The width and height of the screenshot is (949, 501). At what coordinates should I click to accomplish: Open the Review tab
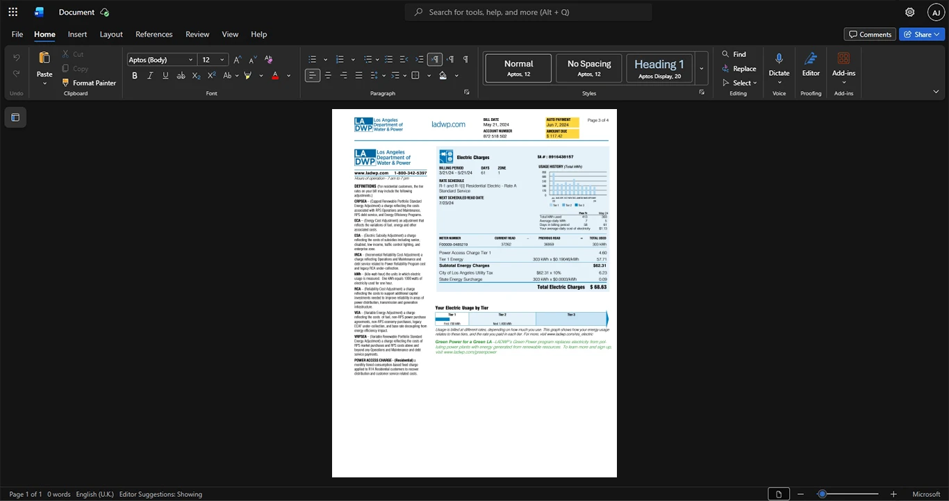pos(197,34)
